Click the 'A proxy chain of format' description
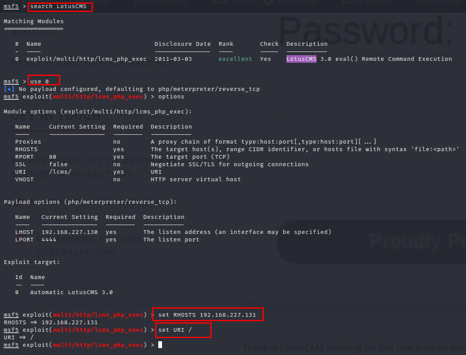This screenshot has width=466, height=355. pyautogui.click(x=263, y=142)
